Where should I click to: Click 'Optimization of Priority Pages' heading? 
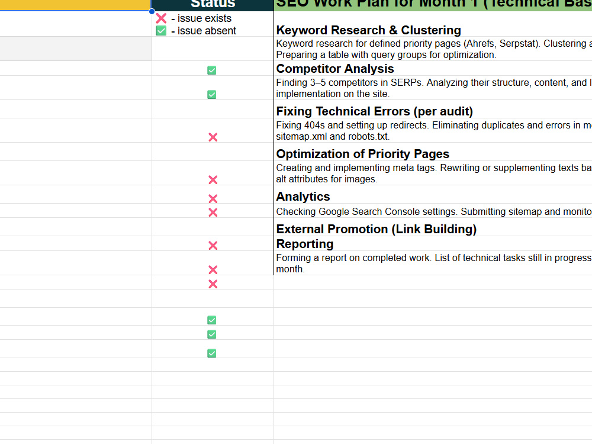pyautogui.click(x=362, y=154)
